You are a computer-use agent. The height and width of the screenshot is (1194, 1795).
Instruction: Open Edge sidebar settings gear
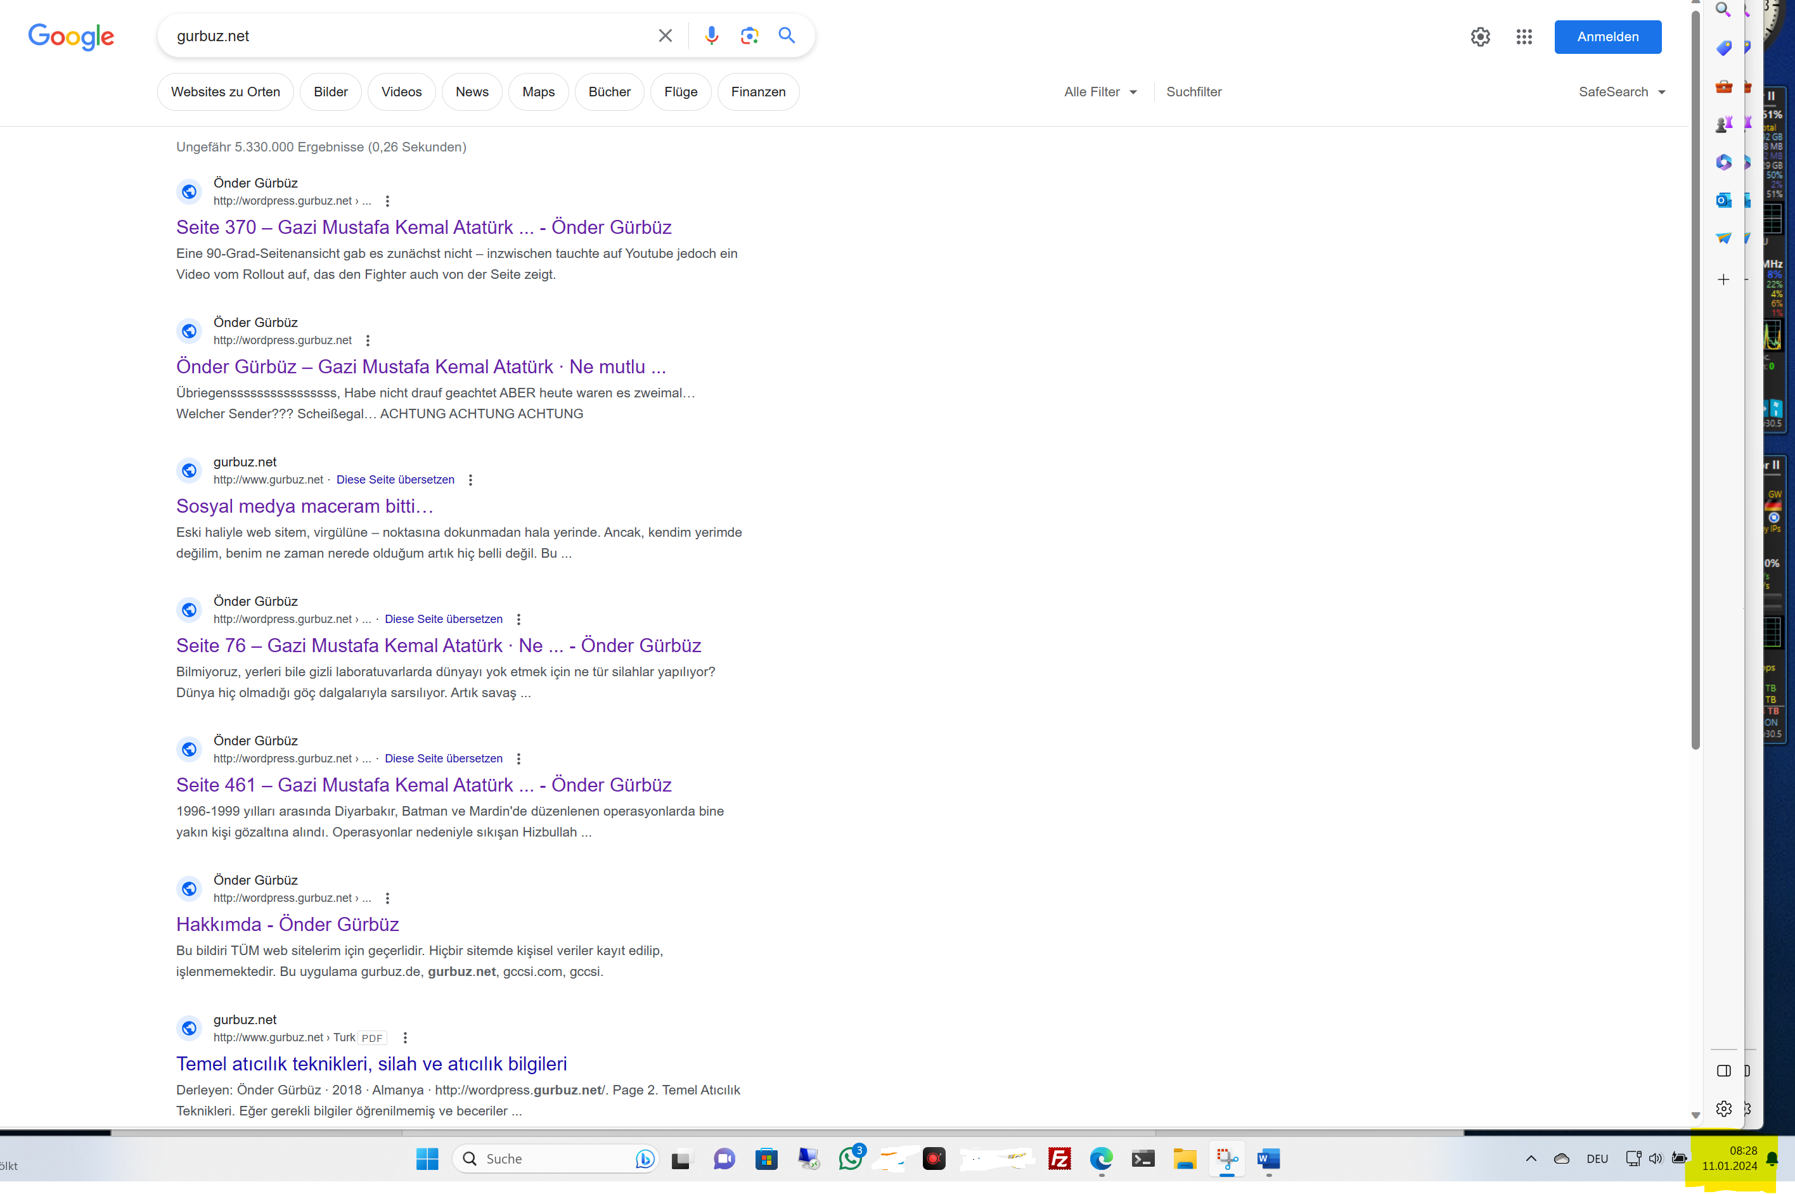(1723, 1108)
